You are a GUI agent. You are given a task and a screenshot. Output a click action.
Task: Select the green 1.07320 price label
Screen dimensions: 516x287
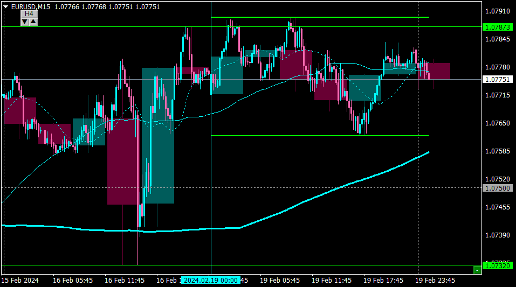click(x=498, y=265)
